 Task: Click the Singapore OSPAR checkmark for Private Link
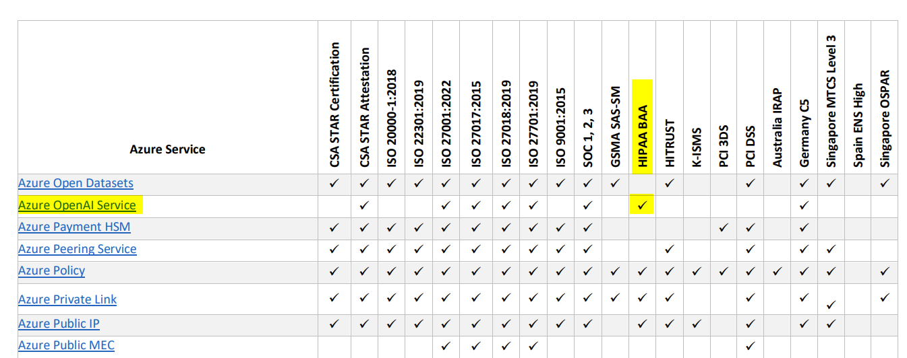[x=885, y=297]
